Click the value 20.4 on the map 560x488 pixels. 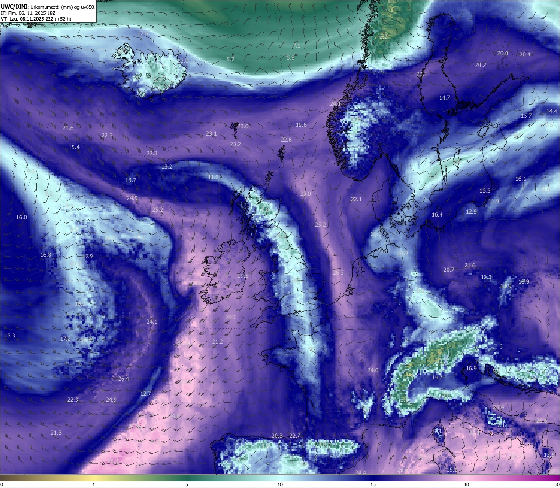pyautogui.click(x=525, y=55)
